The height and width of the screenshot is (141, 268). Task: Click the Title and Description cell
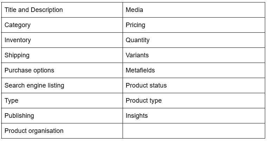click(x=62, y=10)
